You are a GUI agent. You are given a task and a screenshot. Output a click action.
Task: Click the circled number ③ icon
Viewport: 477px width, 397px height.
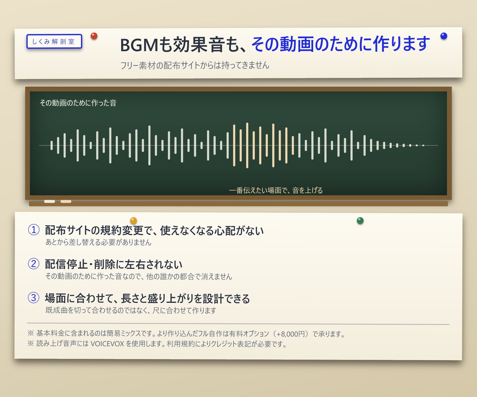click(x=34, y=298)
